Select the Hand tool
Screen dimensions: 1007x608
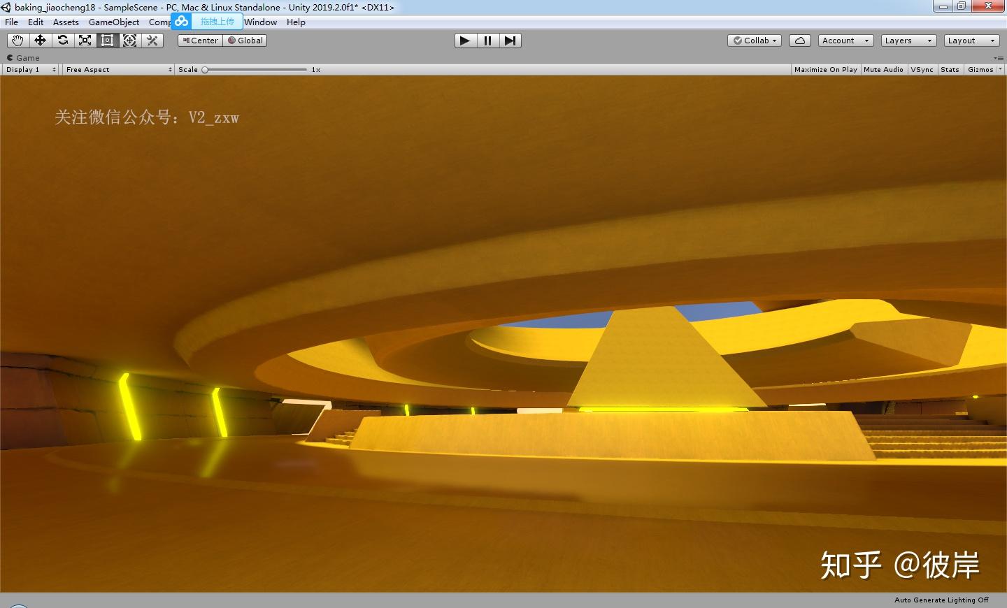click(x=17, y=41)
